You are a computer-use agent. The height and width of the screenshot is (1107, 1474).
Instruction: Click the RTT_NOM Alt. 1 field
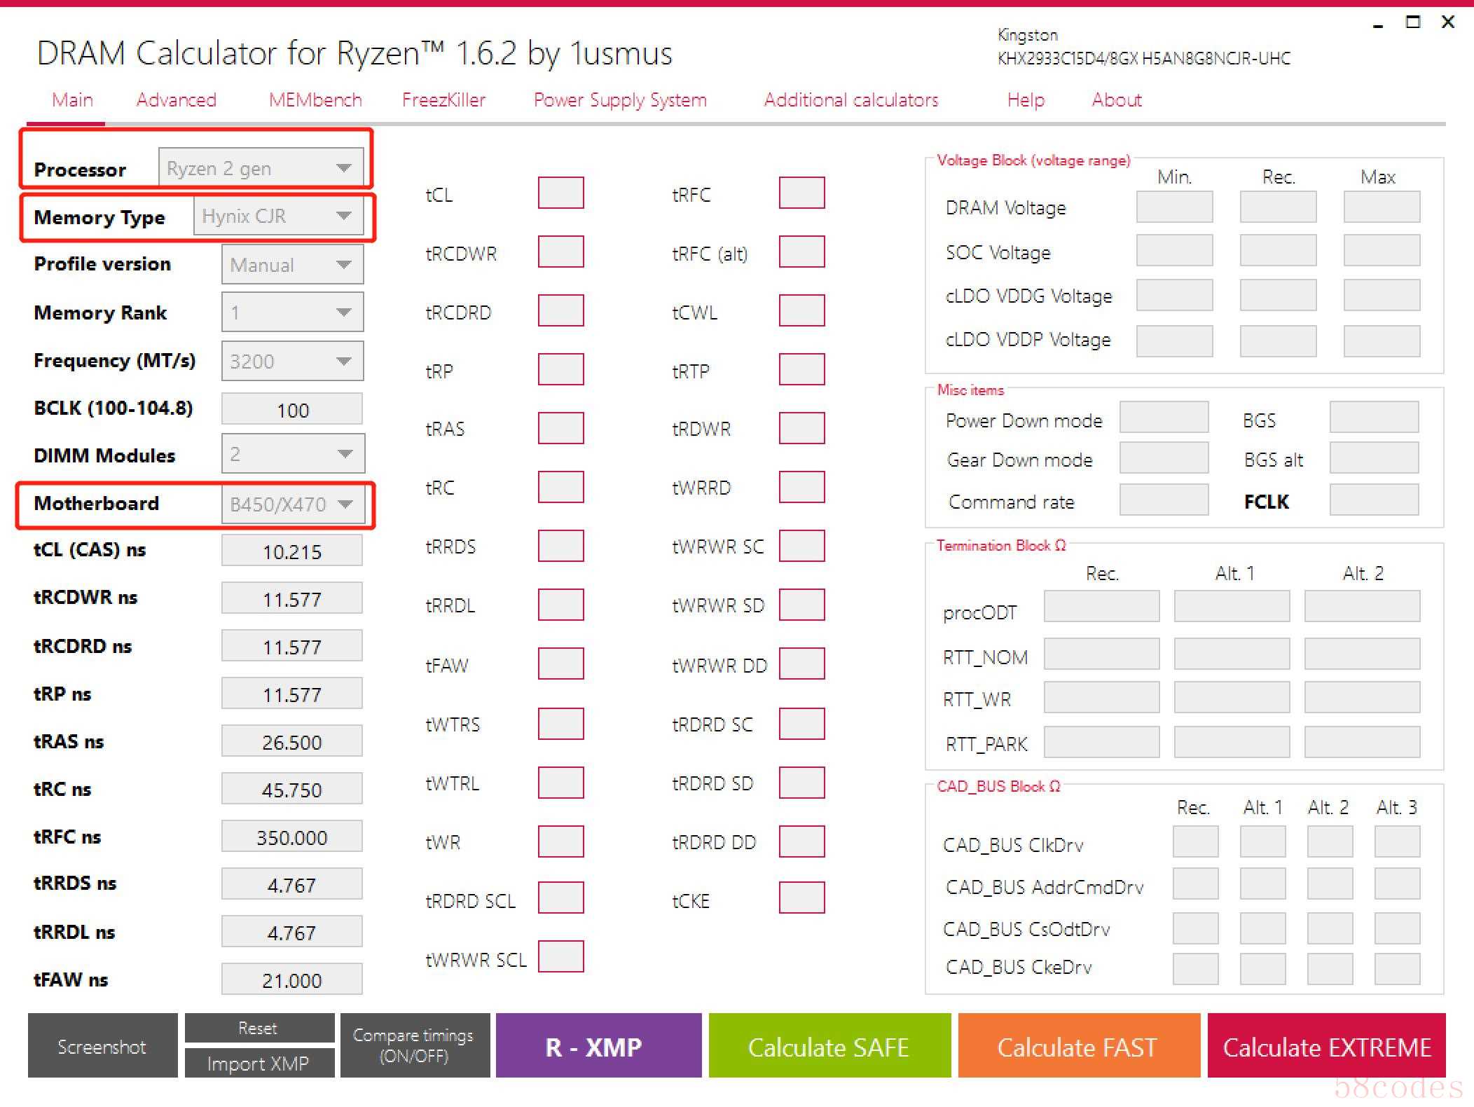pos(1232,654)
